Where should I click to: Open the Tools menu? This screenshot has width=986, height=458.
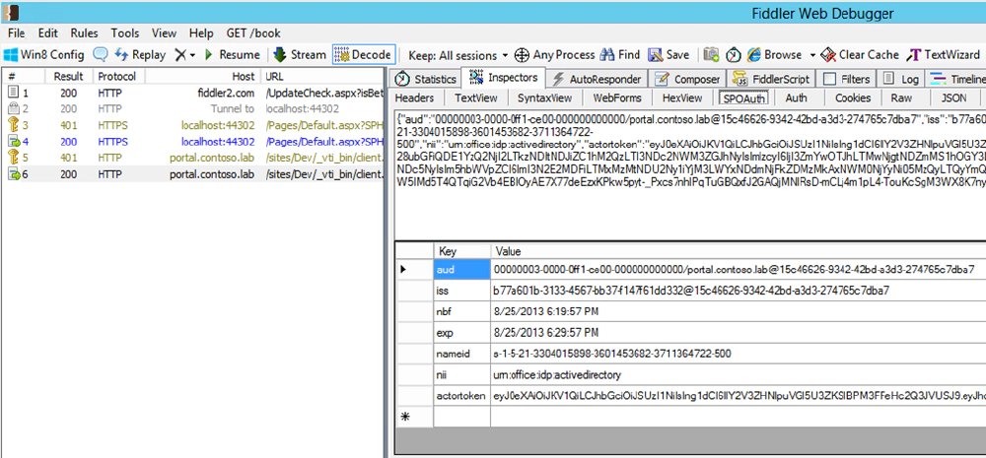click(x=125, y=33)
